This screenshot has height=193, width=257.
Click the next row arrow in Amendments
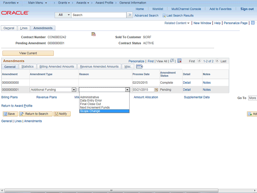(x=217, y=61)
